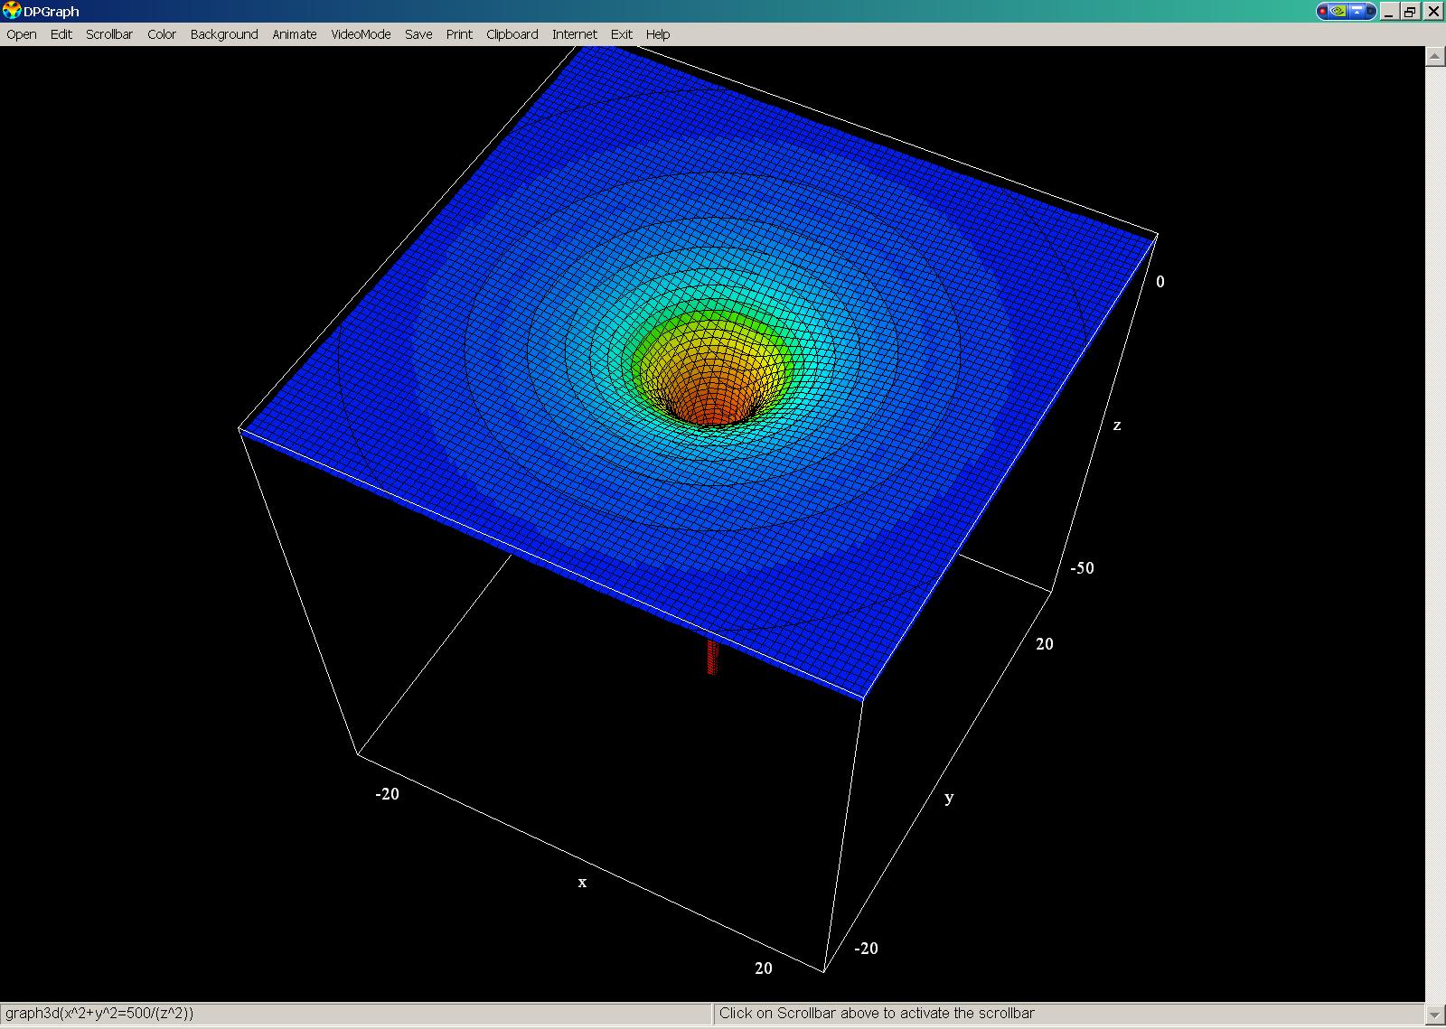Restore down the DPGraph window

click(x=1410, y=11)
